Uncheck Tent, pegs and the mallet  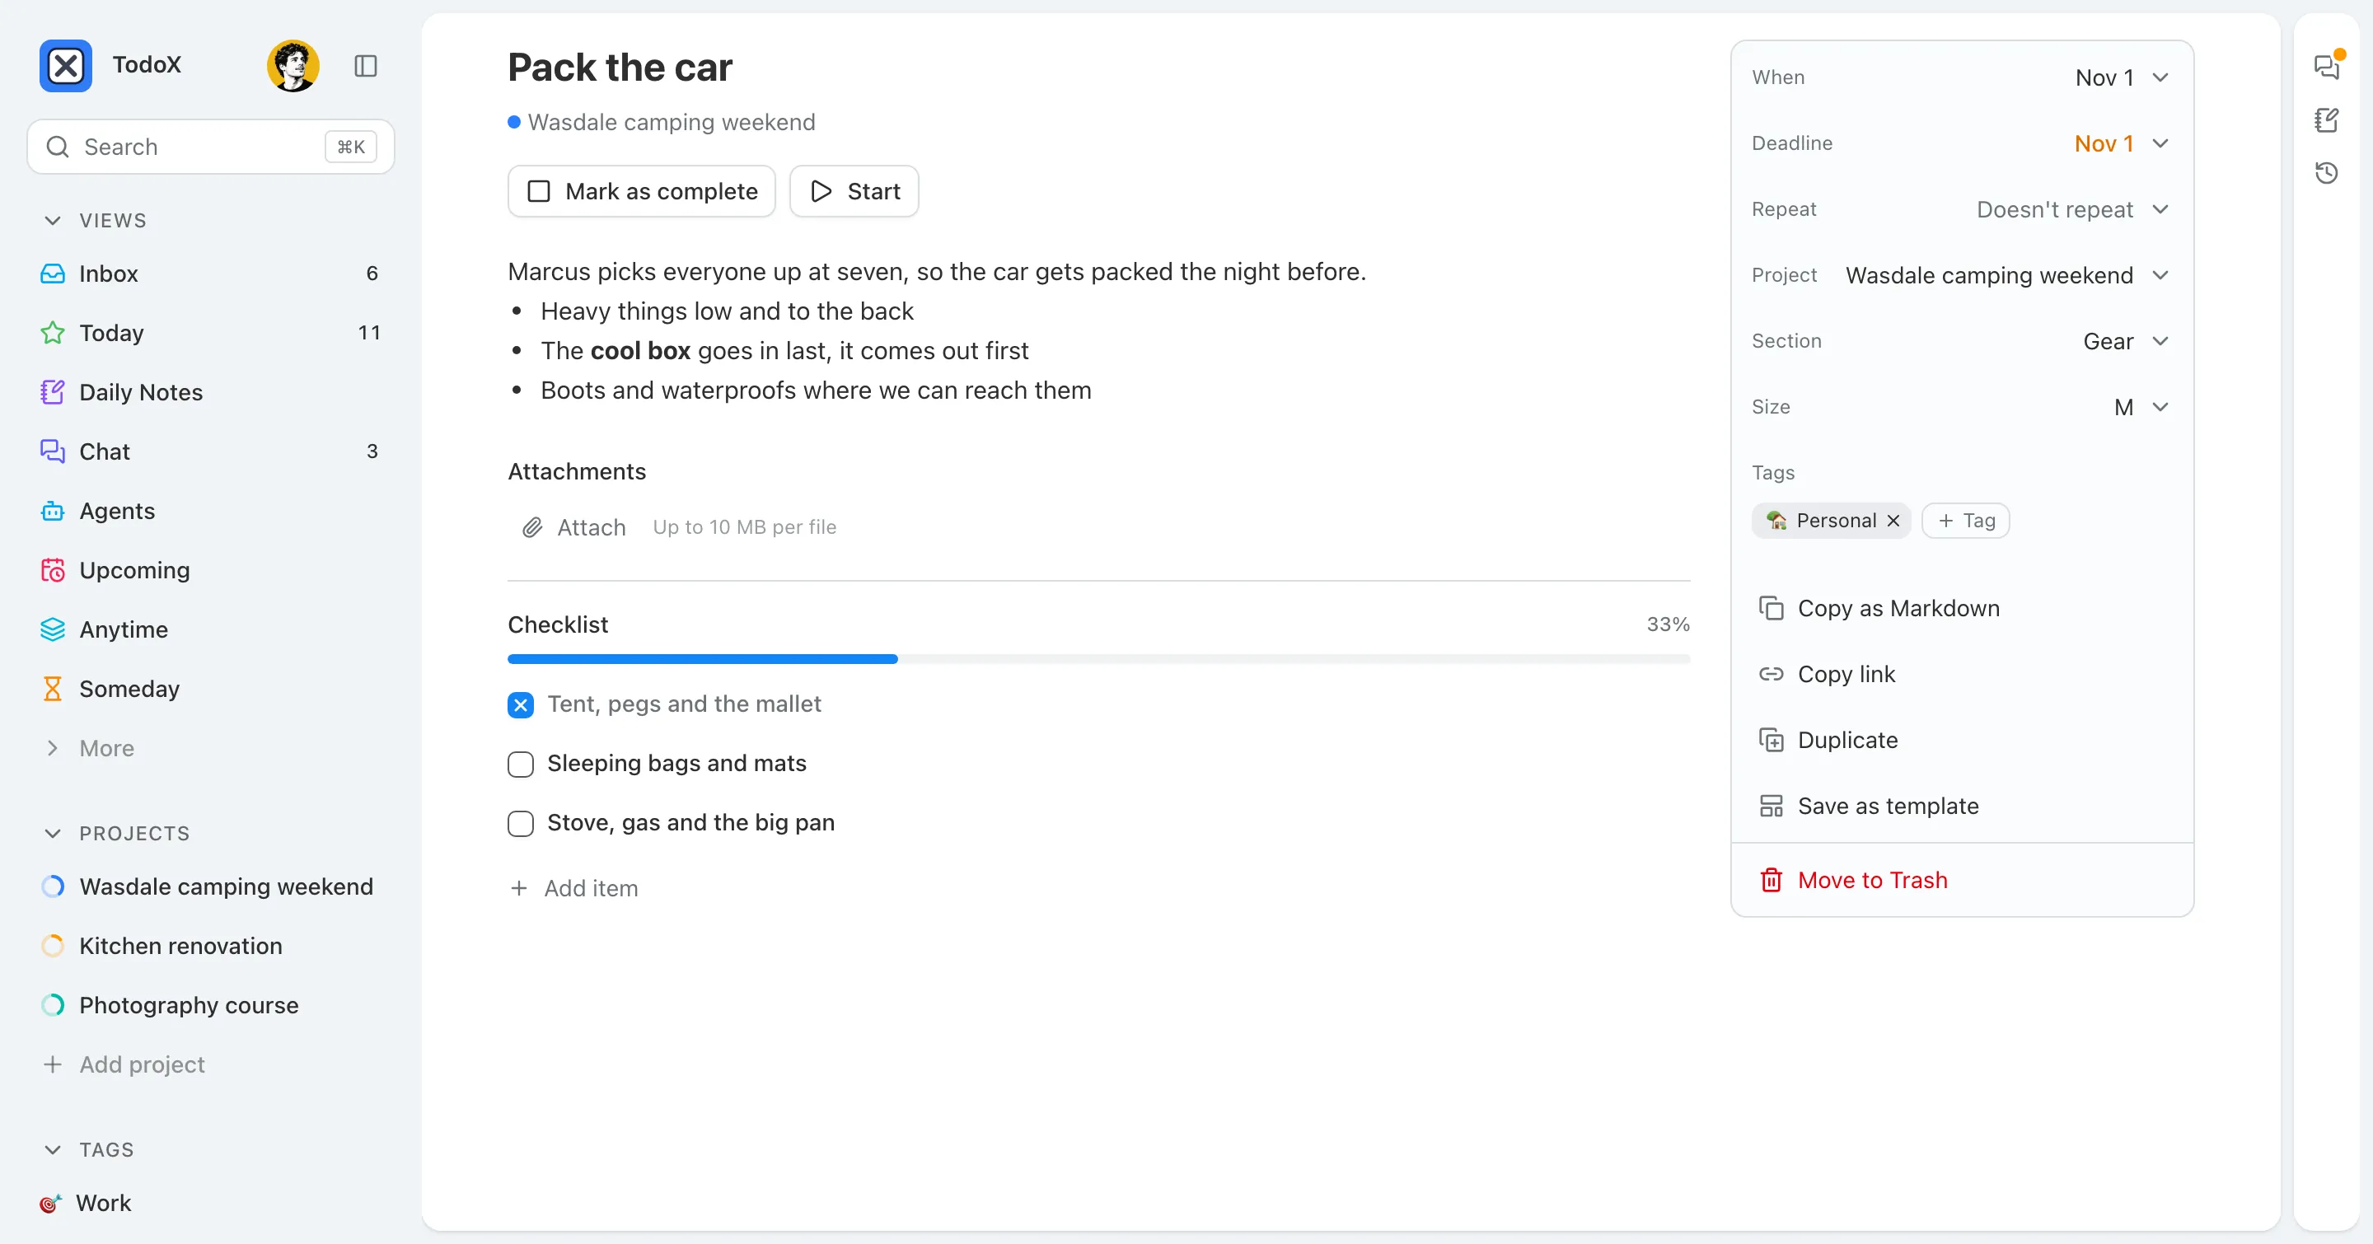coord(521,705)
